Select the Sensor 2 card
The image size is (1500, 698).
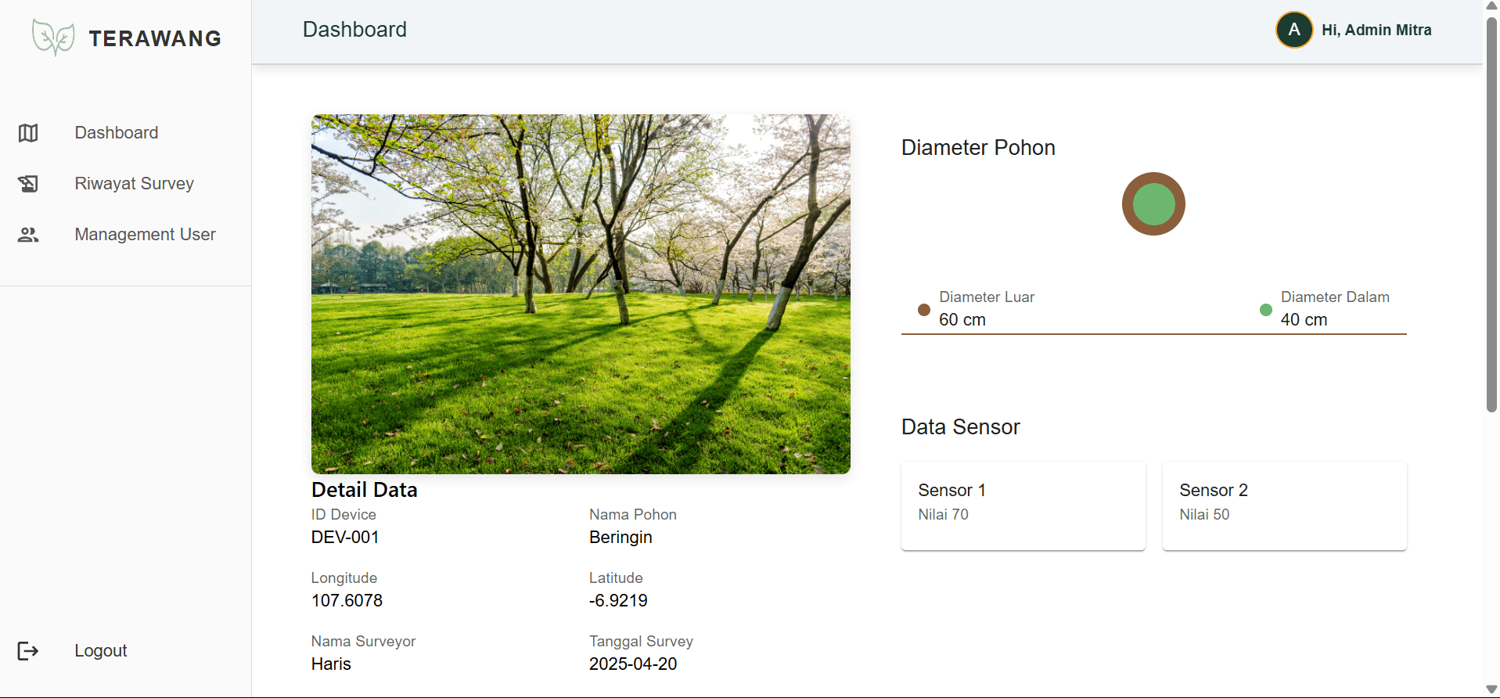click(x=1284, y=506)
